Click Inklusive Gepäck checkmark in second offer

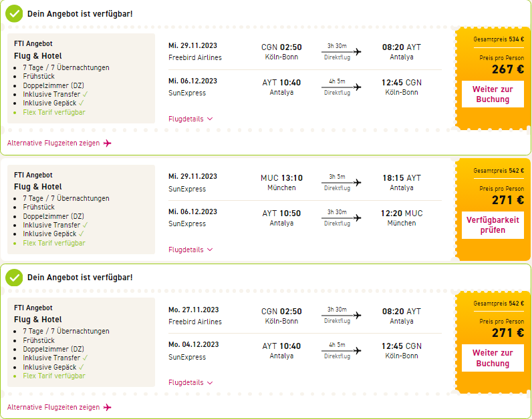tap(82, 234)
